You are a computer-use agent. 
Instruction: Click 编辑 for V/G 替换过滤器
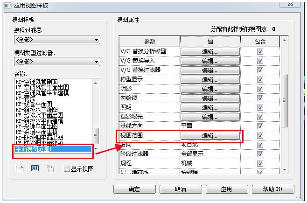pyautogui.click(x=210, y=70)
